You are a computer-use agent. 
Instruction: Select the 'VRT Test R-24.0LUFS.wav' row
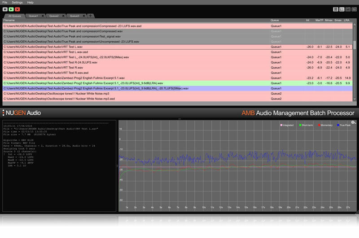177,62
